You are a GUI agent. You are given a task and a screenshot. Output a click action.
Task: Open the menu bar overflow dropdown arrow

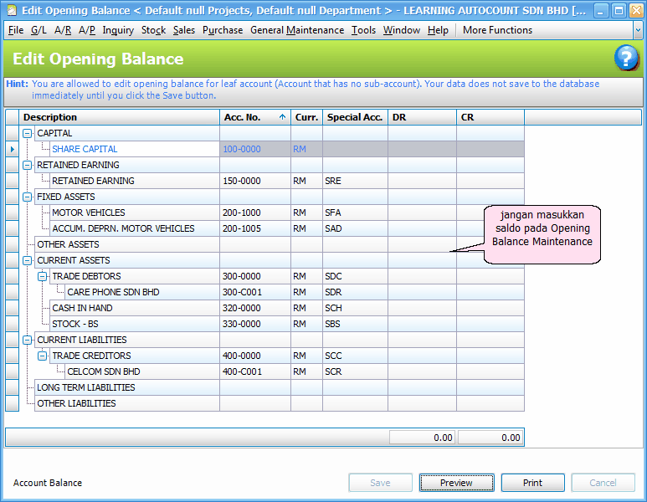(639, 30)
